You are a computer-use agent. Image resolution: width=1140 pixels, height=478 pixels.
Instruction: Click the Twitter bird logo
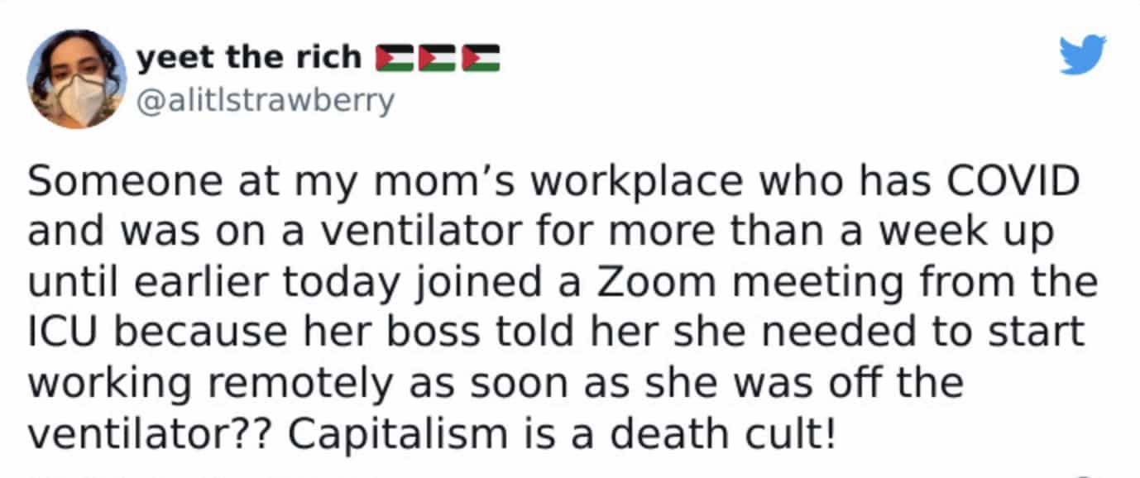[1083, 55]
